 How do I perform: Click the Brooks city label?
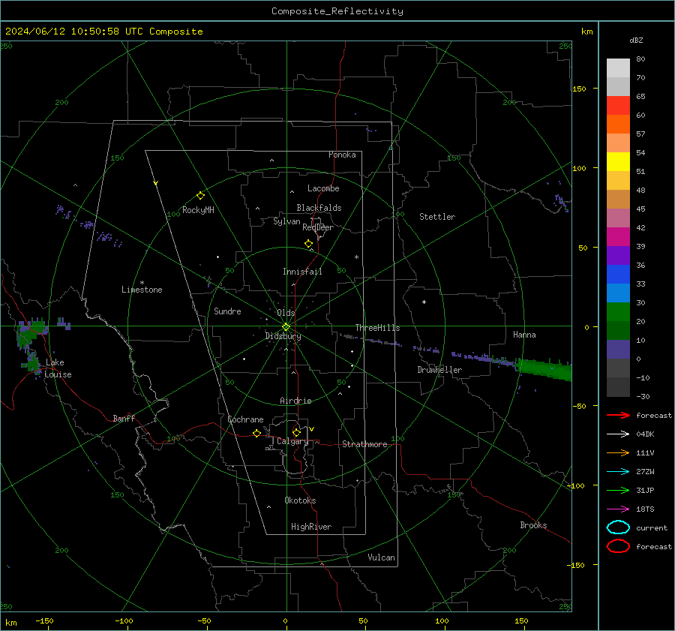tap(533, 525)
